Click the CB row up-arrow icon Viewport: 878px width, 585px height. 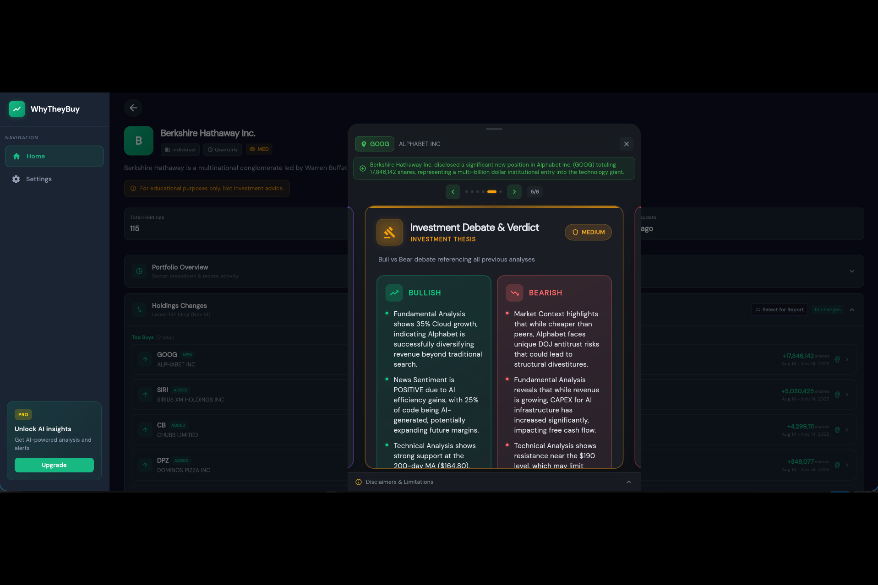coord(145,430)
